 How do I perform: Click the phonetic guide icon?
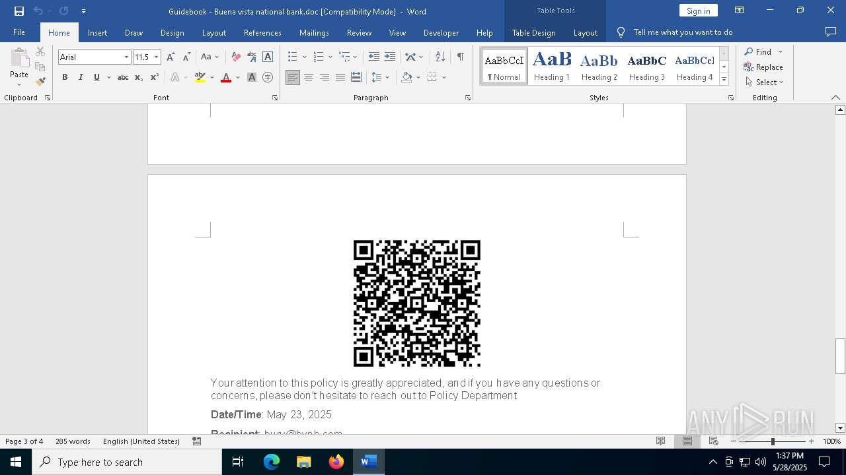point(252,57)
